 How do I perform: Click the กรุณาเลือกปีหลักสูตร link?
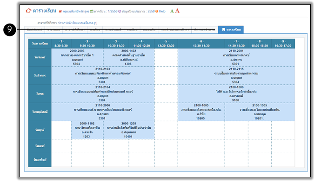[76, 12]
